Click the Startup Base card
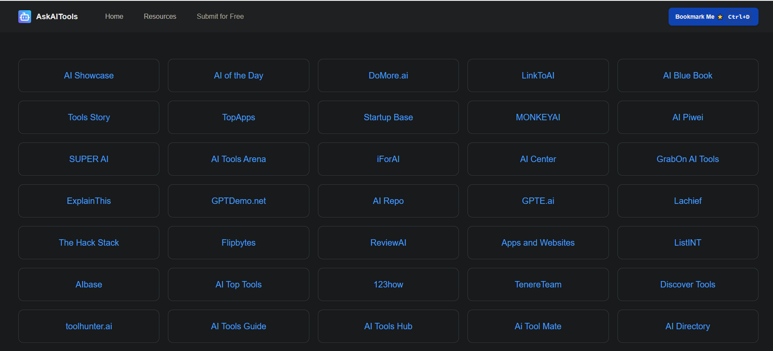 tap(388, 117)
